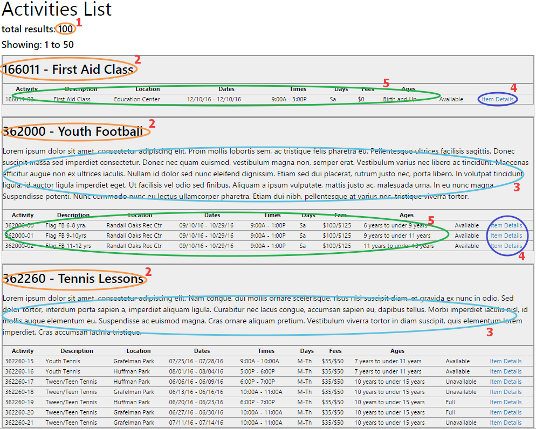Click the 'Showing: 1 to 50' text
The height and width of the screenshot is (429, 536).
38,45
